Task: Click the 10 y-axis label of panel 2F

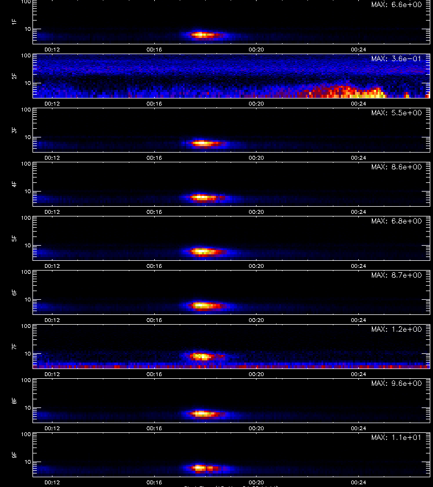Action: [x=28, y=83]
